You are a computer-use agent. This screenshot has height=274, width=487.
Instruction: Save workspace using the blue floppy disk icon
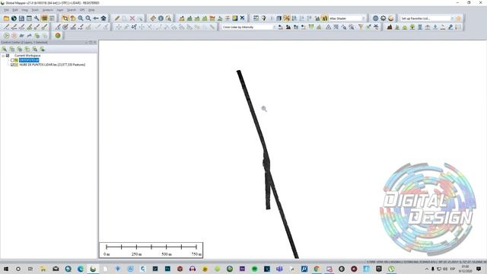tap(21, 18)
